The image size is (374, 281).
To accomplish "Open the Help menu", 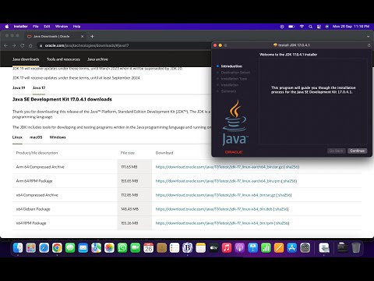I will [76, 27].
